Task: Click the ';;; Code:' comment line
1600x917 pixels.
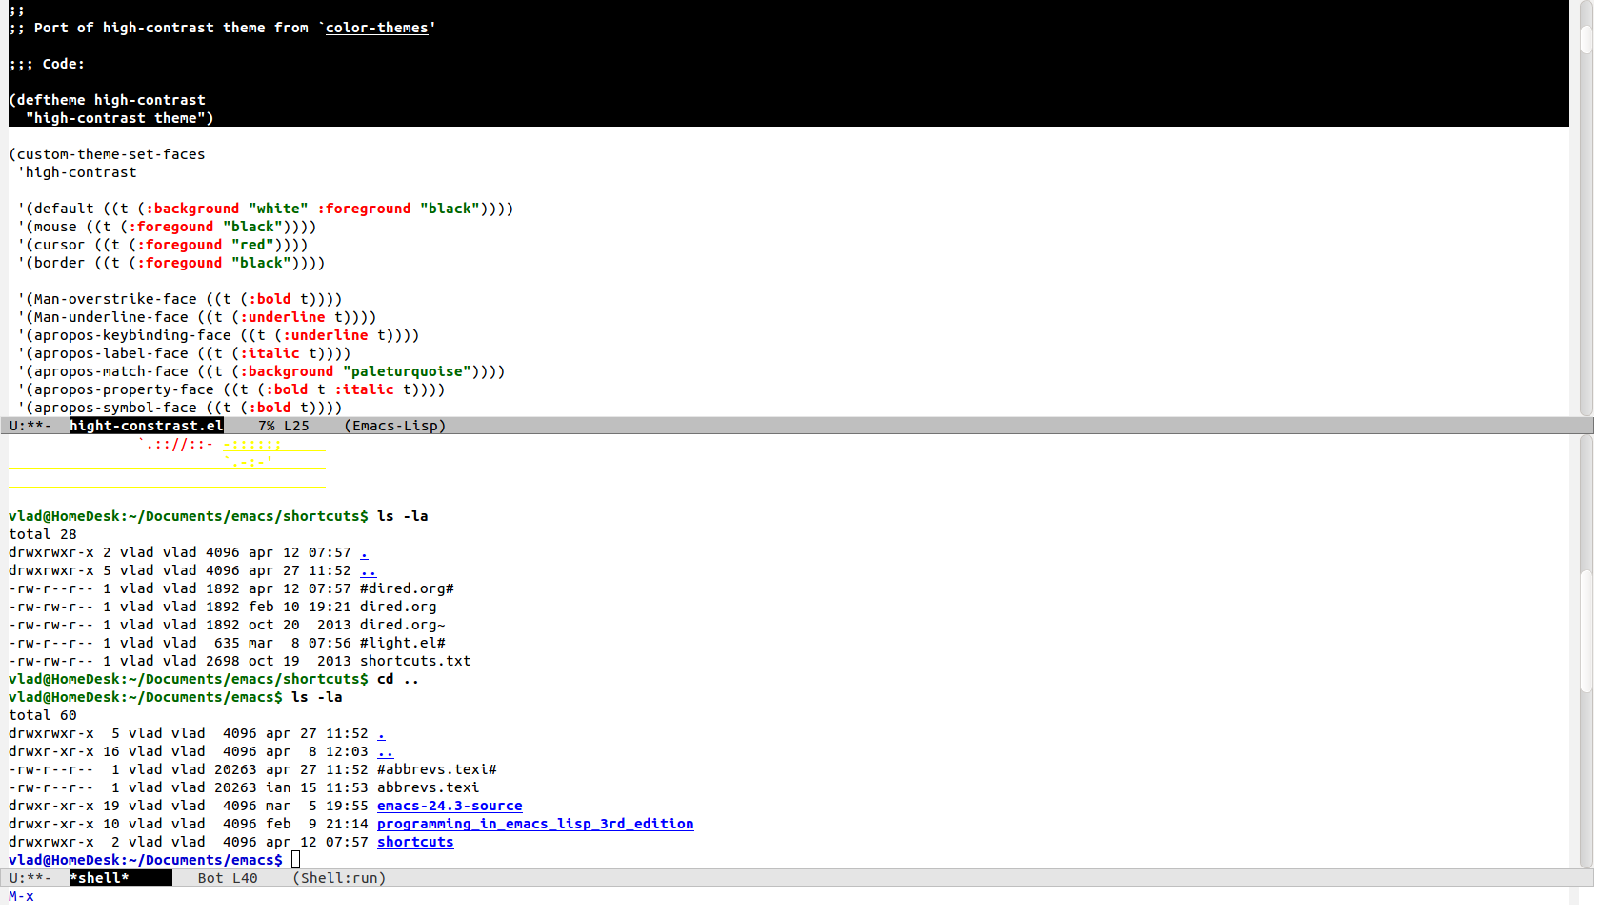Action: pos(47,64)
